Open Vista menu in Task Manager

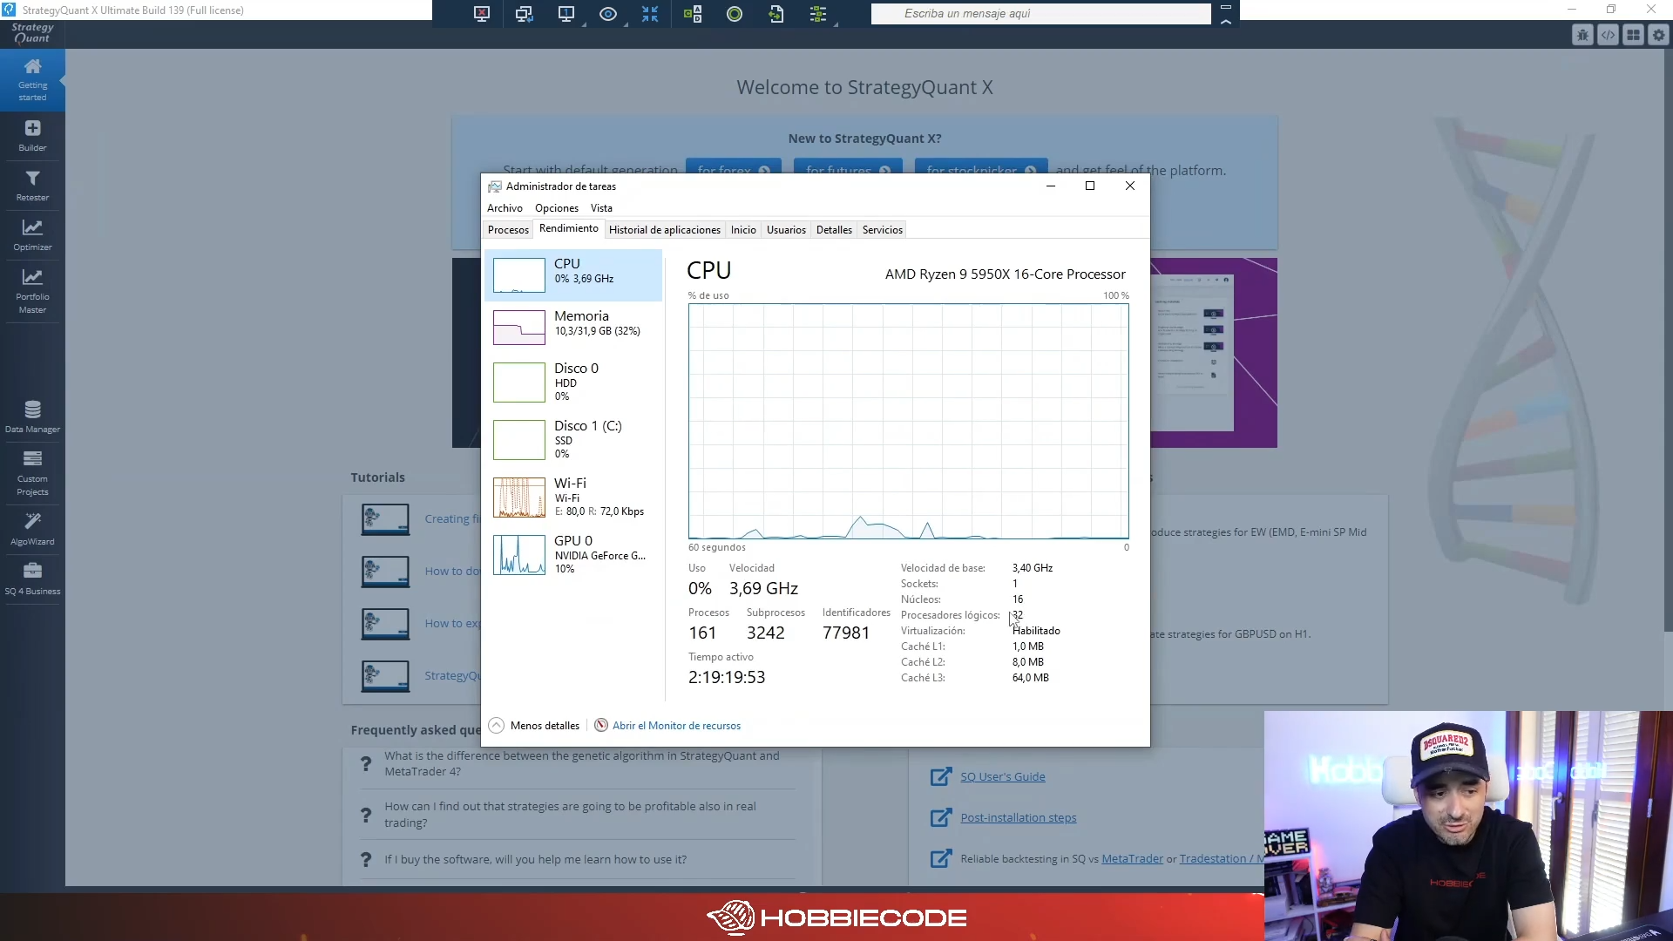601,208
